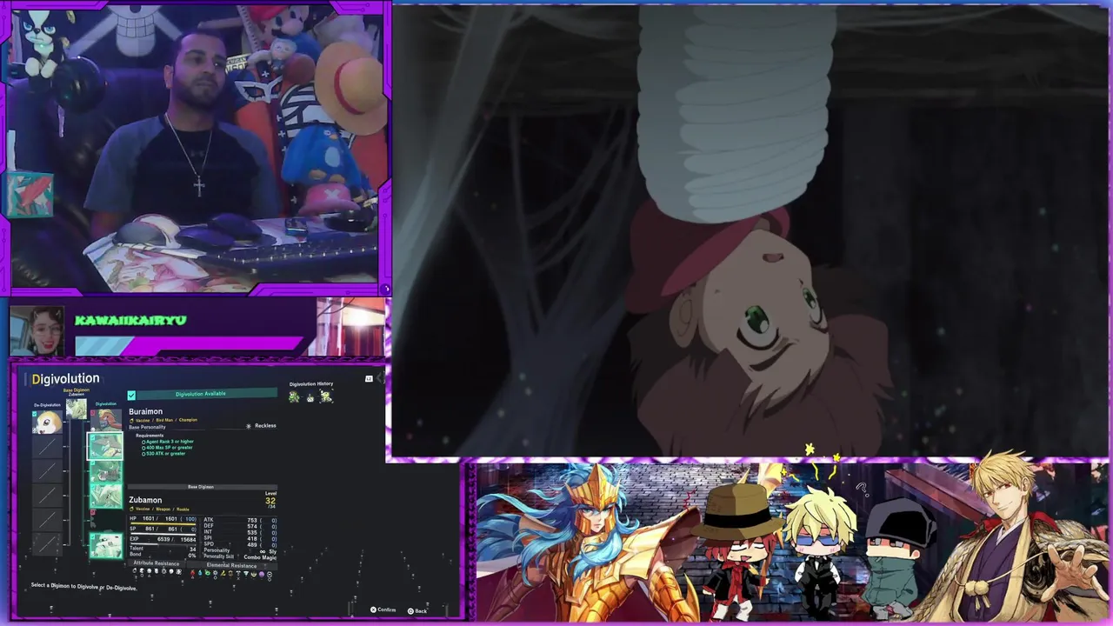Click the Reckless personality icon

[x=249, y=426]
